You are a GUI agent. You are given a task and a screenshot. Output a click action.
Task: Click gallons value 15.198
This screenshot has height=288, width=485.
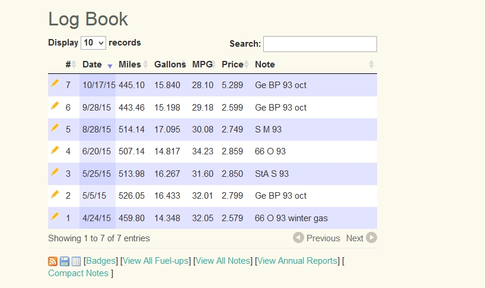tap(167, 108)
